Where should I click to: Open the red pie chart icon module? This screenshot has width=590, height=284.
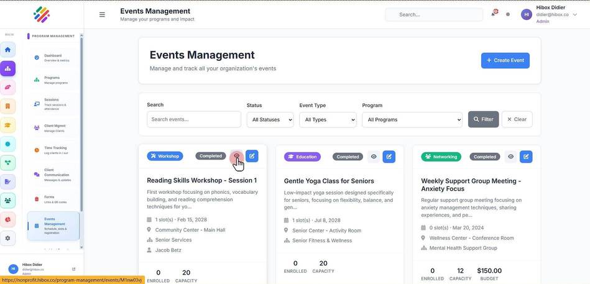7,219
